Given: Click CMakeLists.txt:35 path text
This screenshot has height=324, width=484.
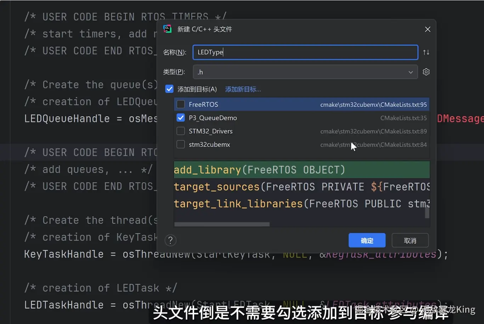Looking at the screenshot, I should (x=404, y=118).
